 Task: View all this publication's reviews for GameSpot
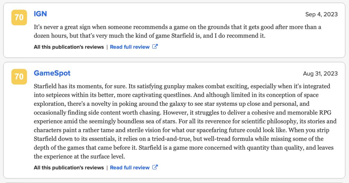69,167
